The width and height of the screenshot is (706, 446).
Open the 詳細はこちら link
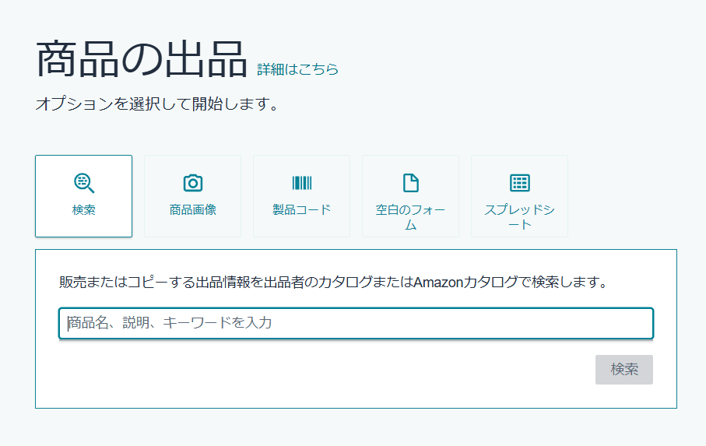(x=297, y=68)
